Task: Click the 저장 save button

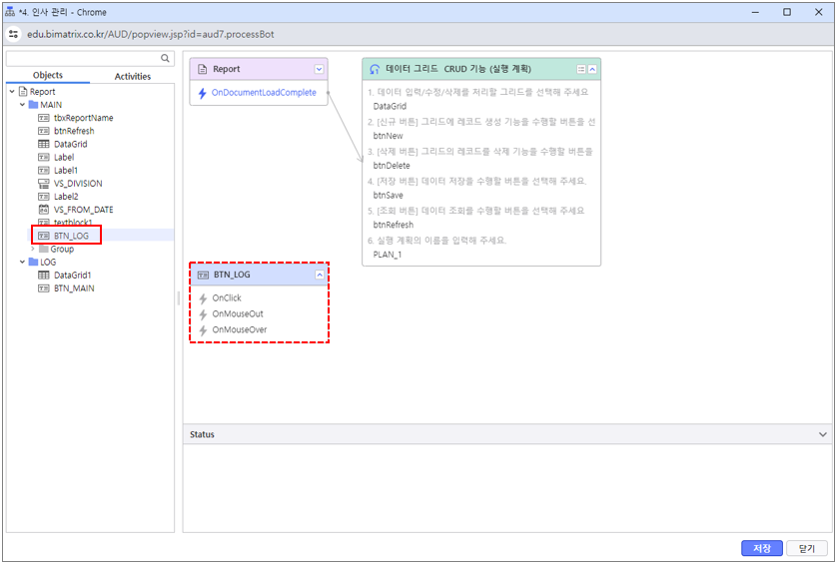Action: pos(761,548)
